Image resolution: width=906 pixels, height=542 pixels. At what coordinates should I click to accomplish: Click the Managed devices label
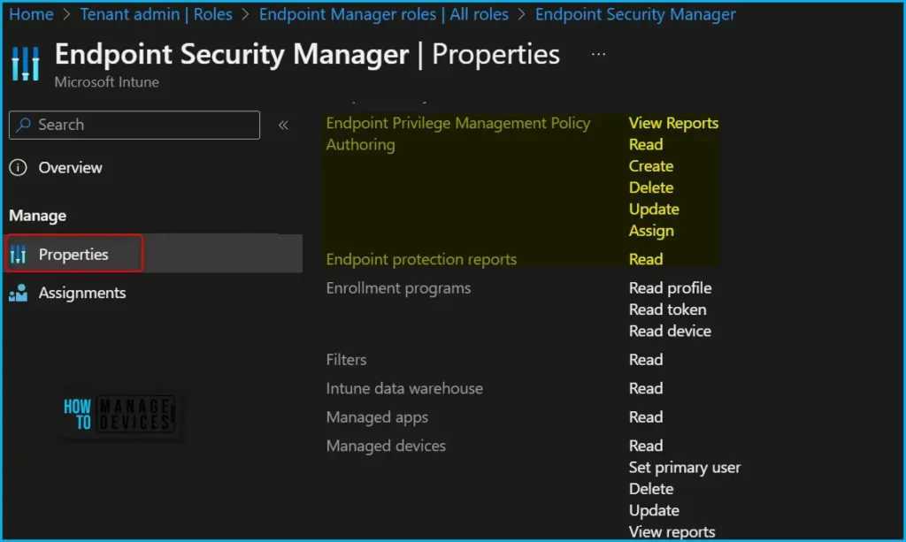coord(386,447)
